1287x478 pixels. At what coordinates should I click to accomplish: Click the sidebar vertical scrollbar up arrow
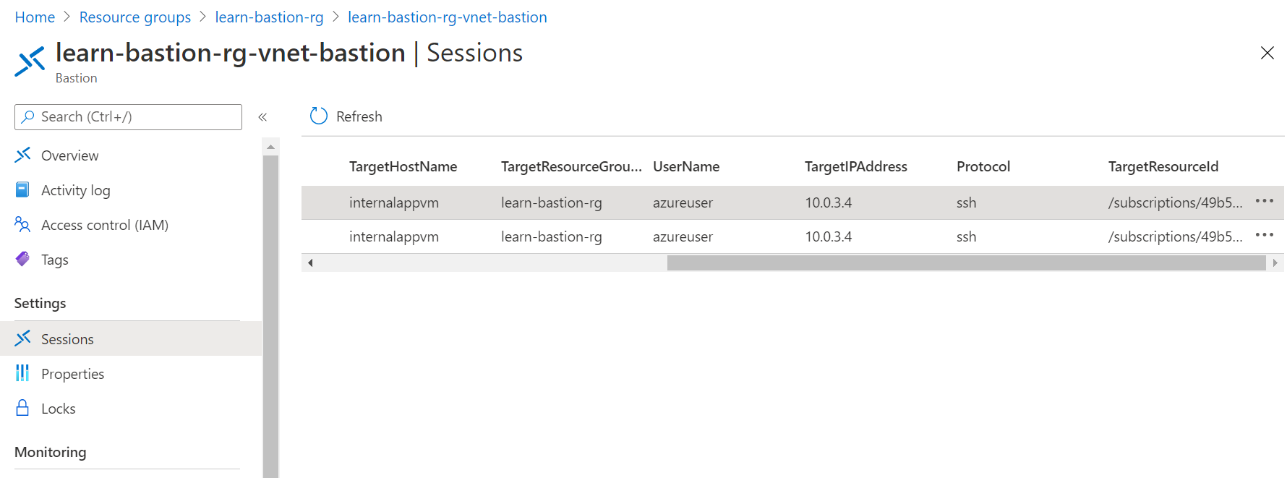270,147
